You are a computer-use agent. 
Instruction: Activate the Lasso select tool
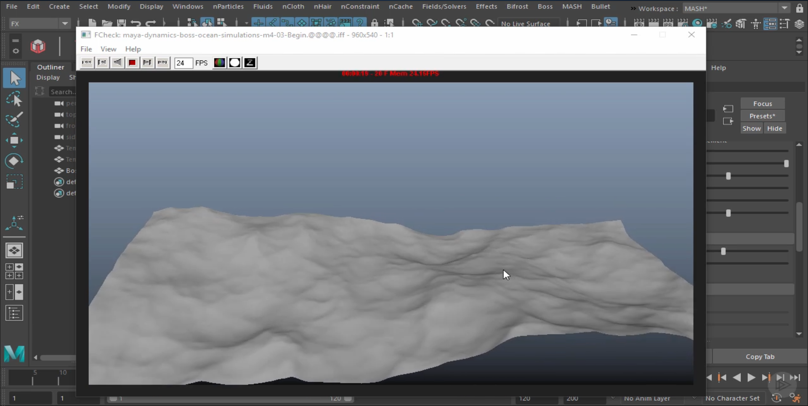[x=14, y=99]
